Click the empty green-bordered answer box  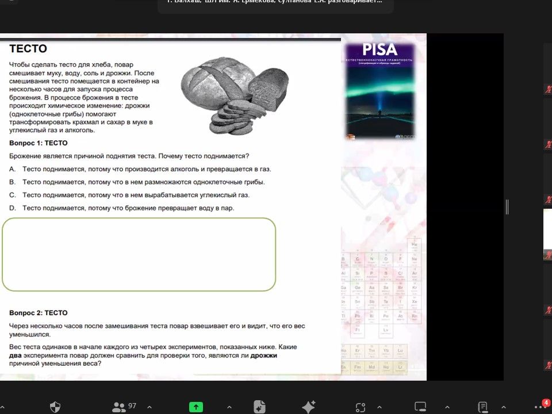pyautogui.click(x=139, y=254)
